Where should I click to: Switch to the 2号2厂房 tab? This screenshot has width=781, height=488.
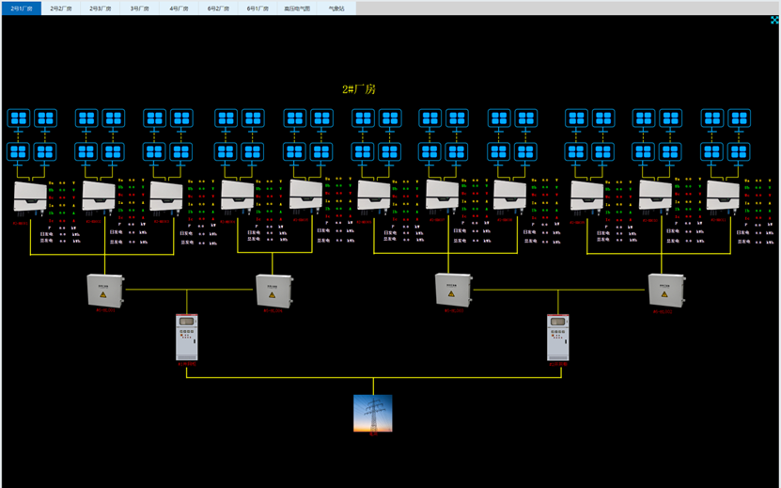[x=60, y=8]
